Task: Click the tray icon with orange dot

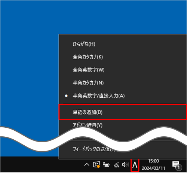Action: tap(96, 165)
